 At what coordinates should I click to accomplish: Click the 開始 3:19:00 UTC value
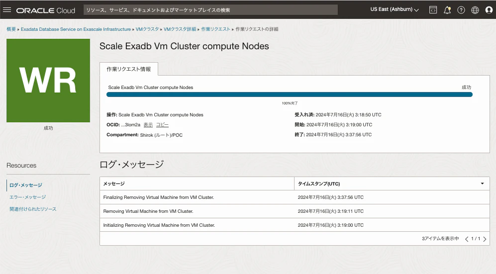click(x=339, y=125)
